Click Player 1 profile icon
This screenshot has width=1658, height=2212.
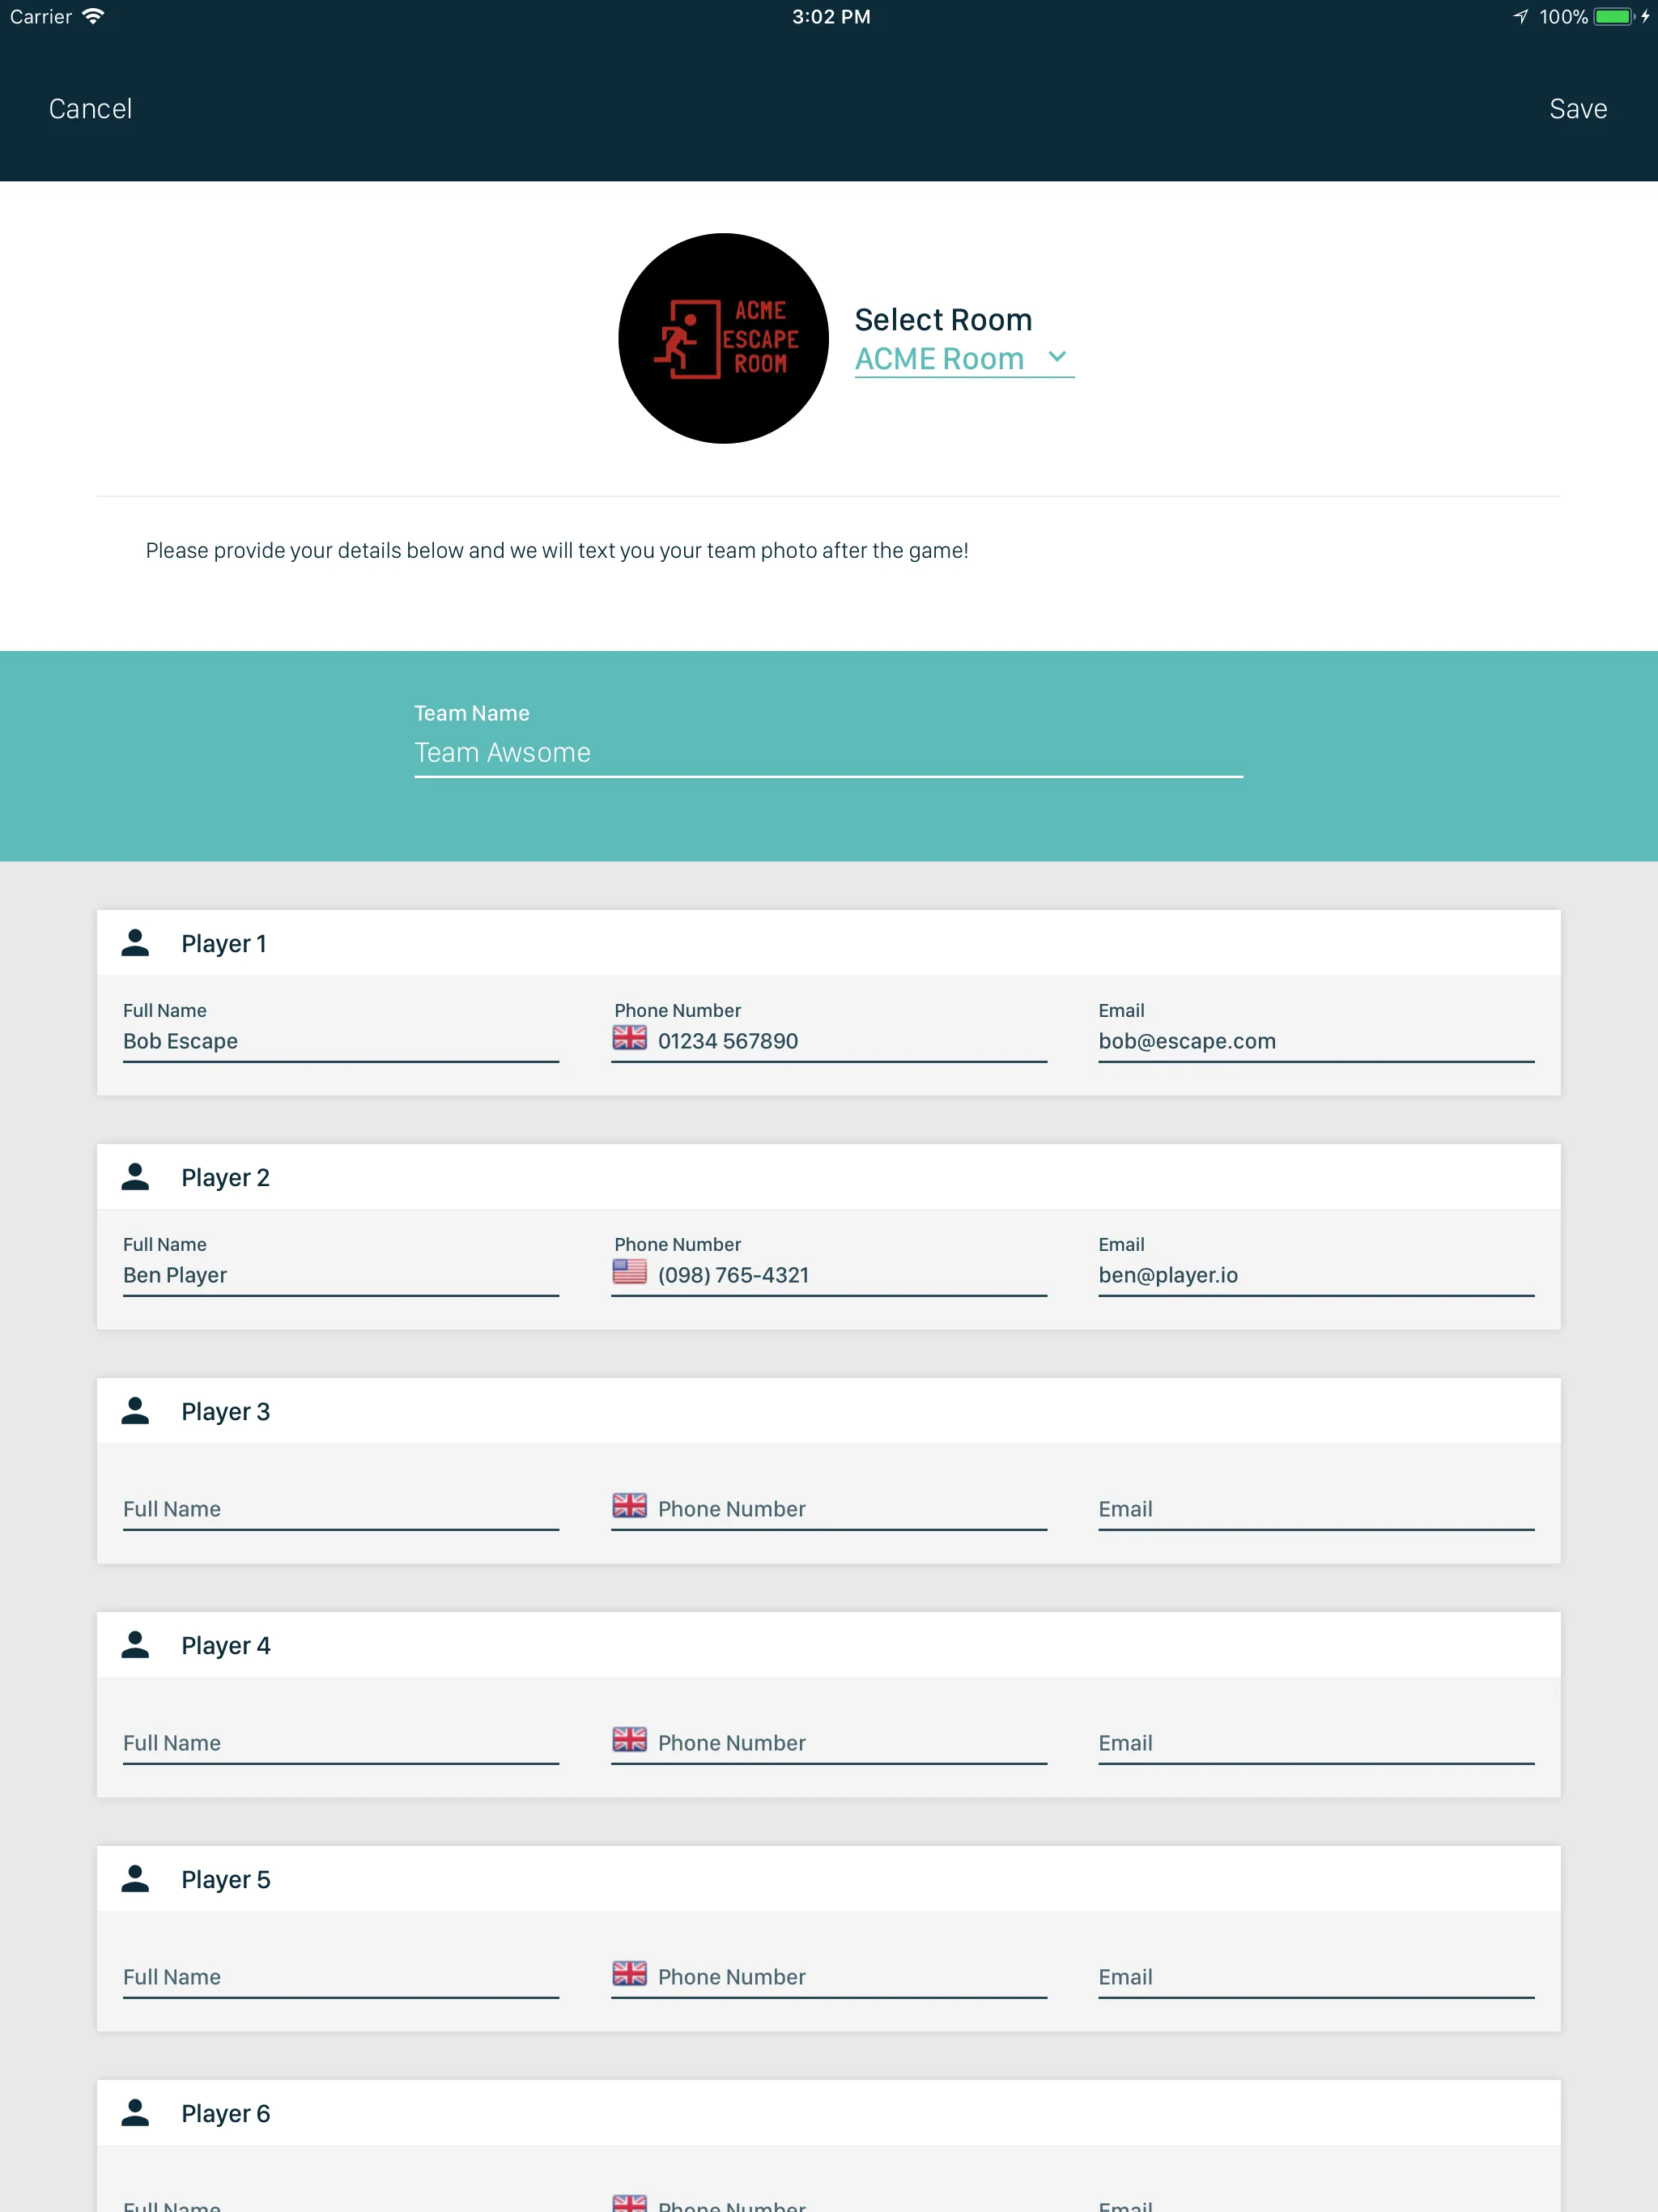136,942
